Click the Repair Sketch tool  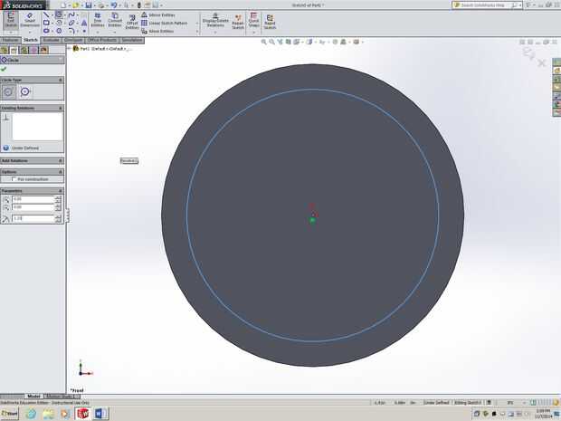[x=238, y=23]
